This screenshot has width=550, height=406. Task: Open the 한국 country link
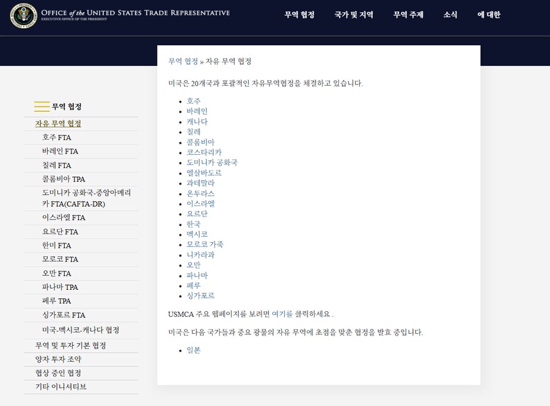coord(194,224)
